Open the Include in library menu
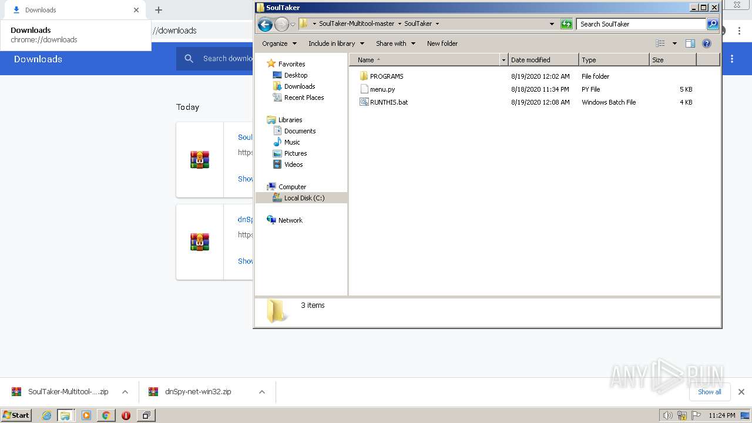The height and width of the screenshot is (423, 752). tap(336, 43)
